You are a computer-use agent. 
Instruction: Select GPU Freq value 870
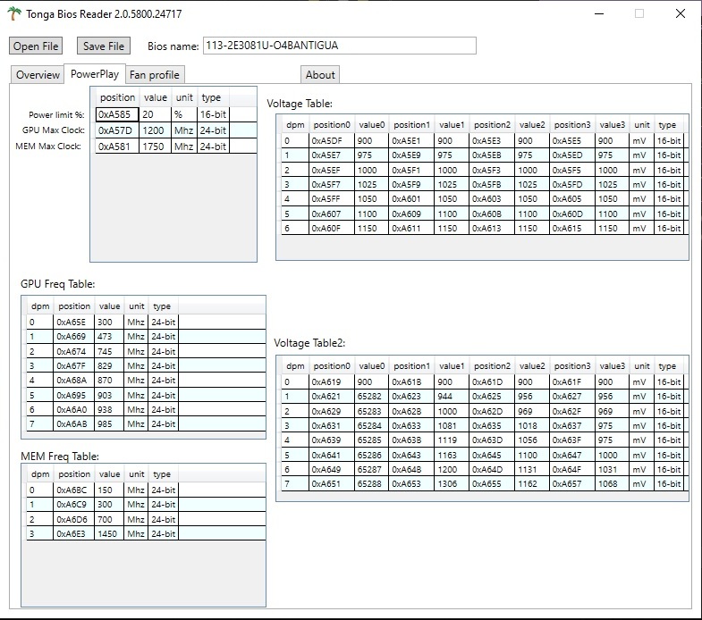(x=109, y=381)
